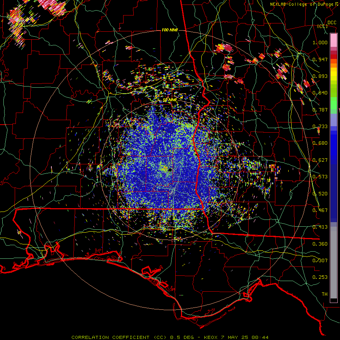Image resolution: width=340 pixels, height=340 pixels.
Task: Select the 0.947 value on the scale
Action: point(320,59)
